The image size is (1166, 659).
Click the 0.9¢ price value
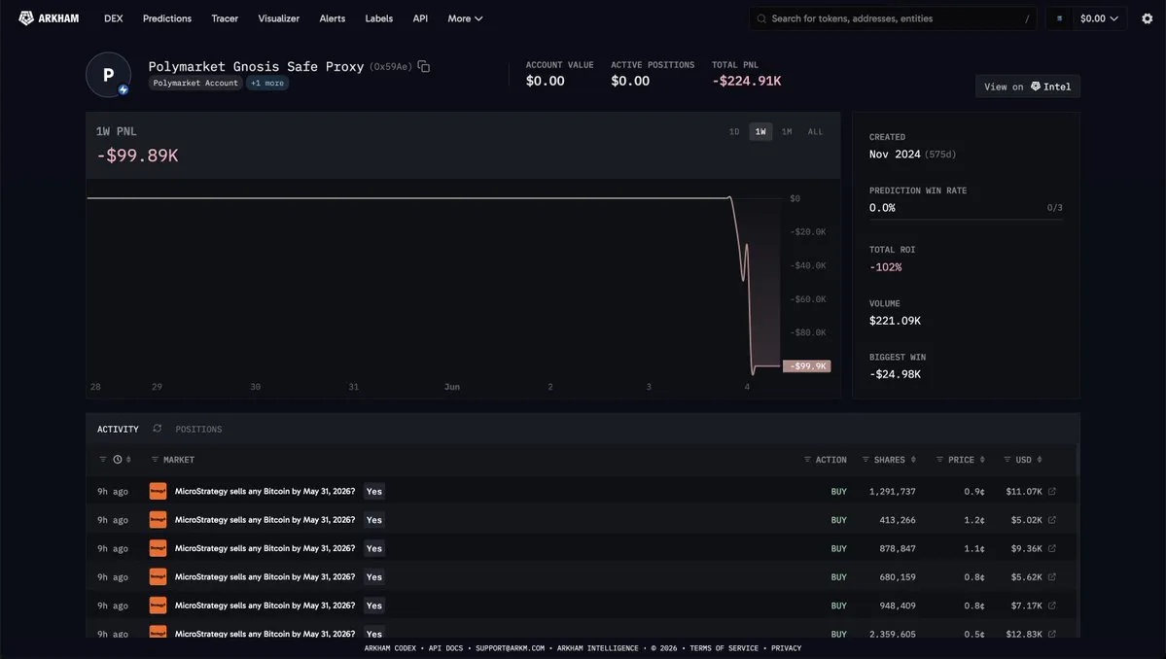point(974,491)
